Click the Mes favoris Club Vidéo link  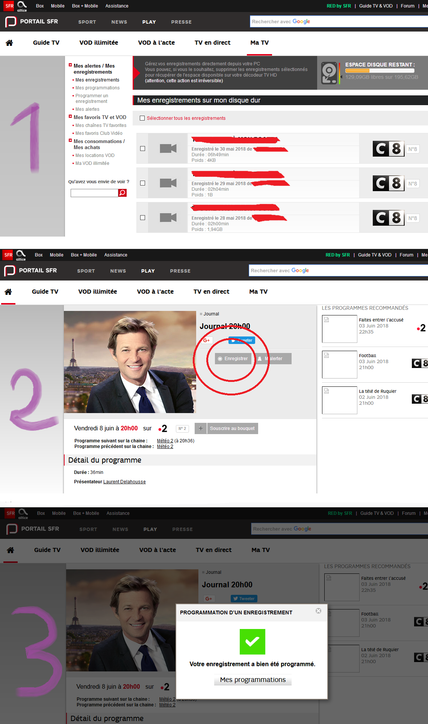(x=99, y=133)
